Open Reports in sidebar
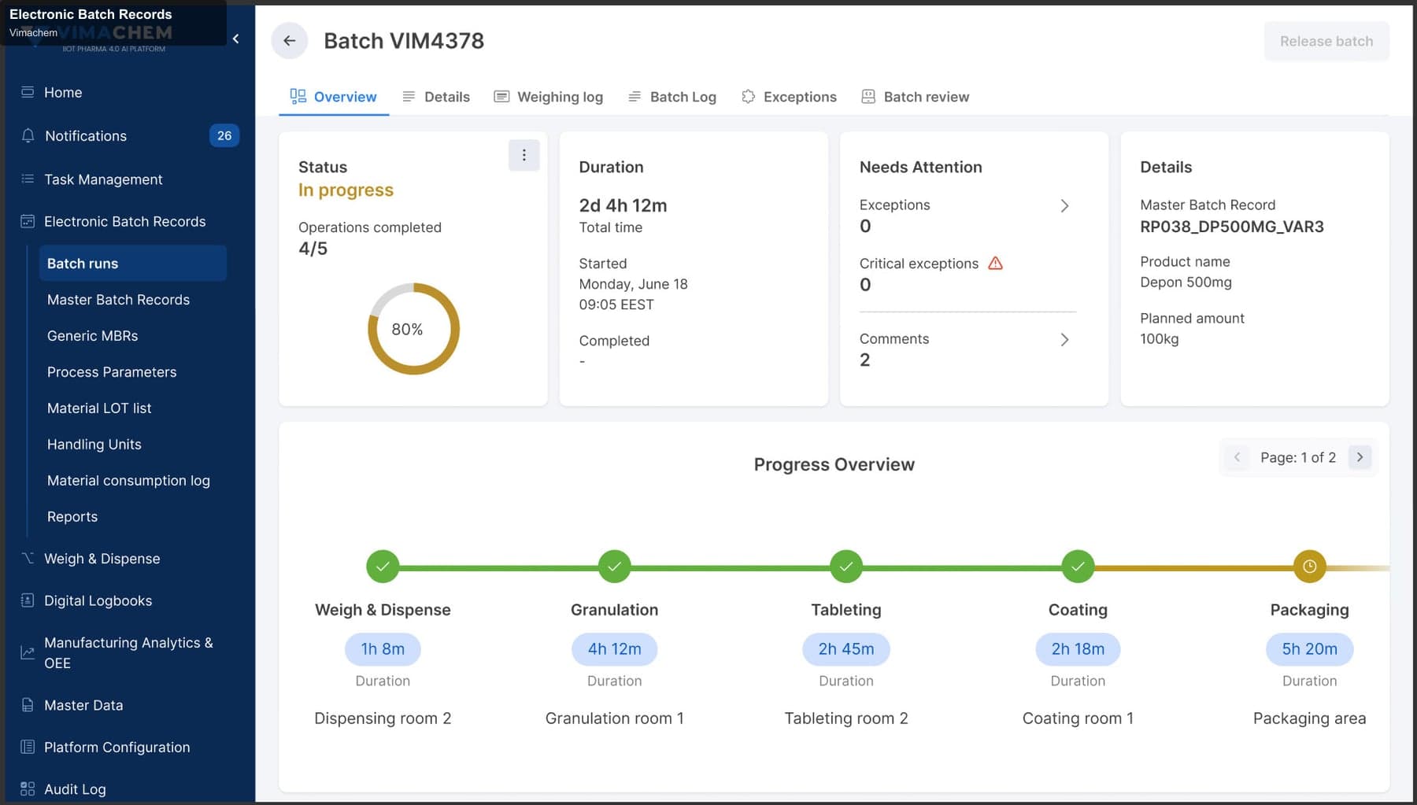 pyautogui.click(x=72, y=517)
